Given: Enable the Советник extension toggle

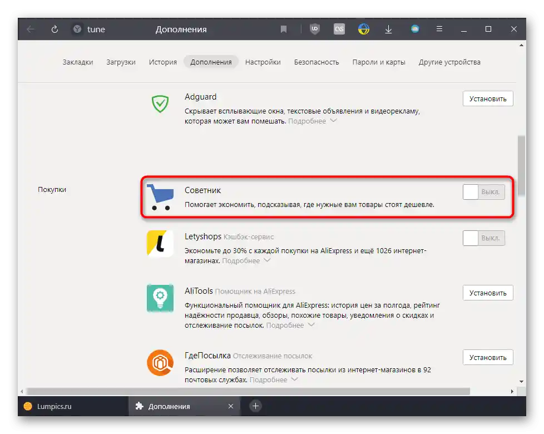Looking at the screenshot, I should 483,192.
